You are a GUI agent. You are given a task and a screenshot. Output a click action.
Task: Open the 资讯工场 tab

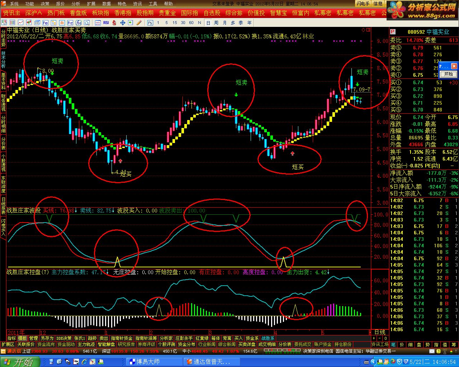380,344
